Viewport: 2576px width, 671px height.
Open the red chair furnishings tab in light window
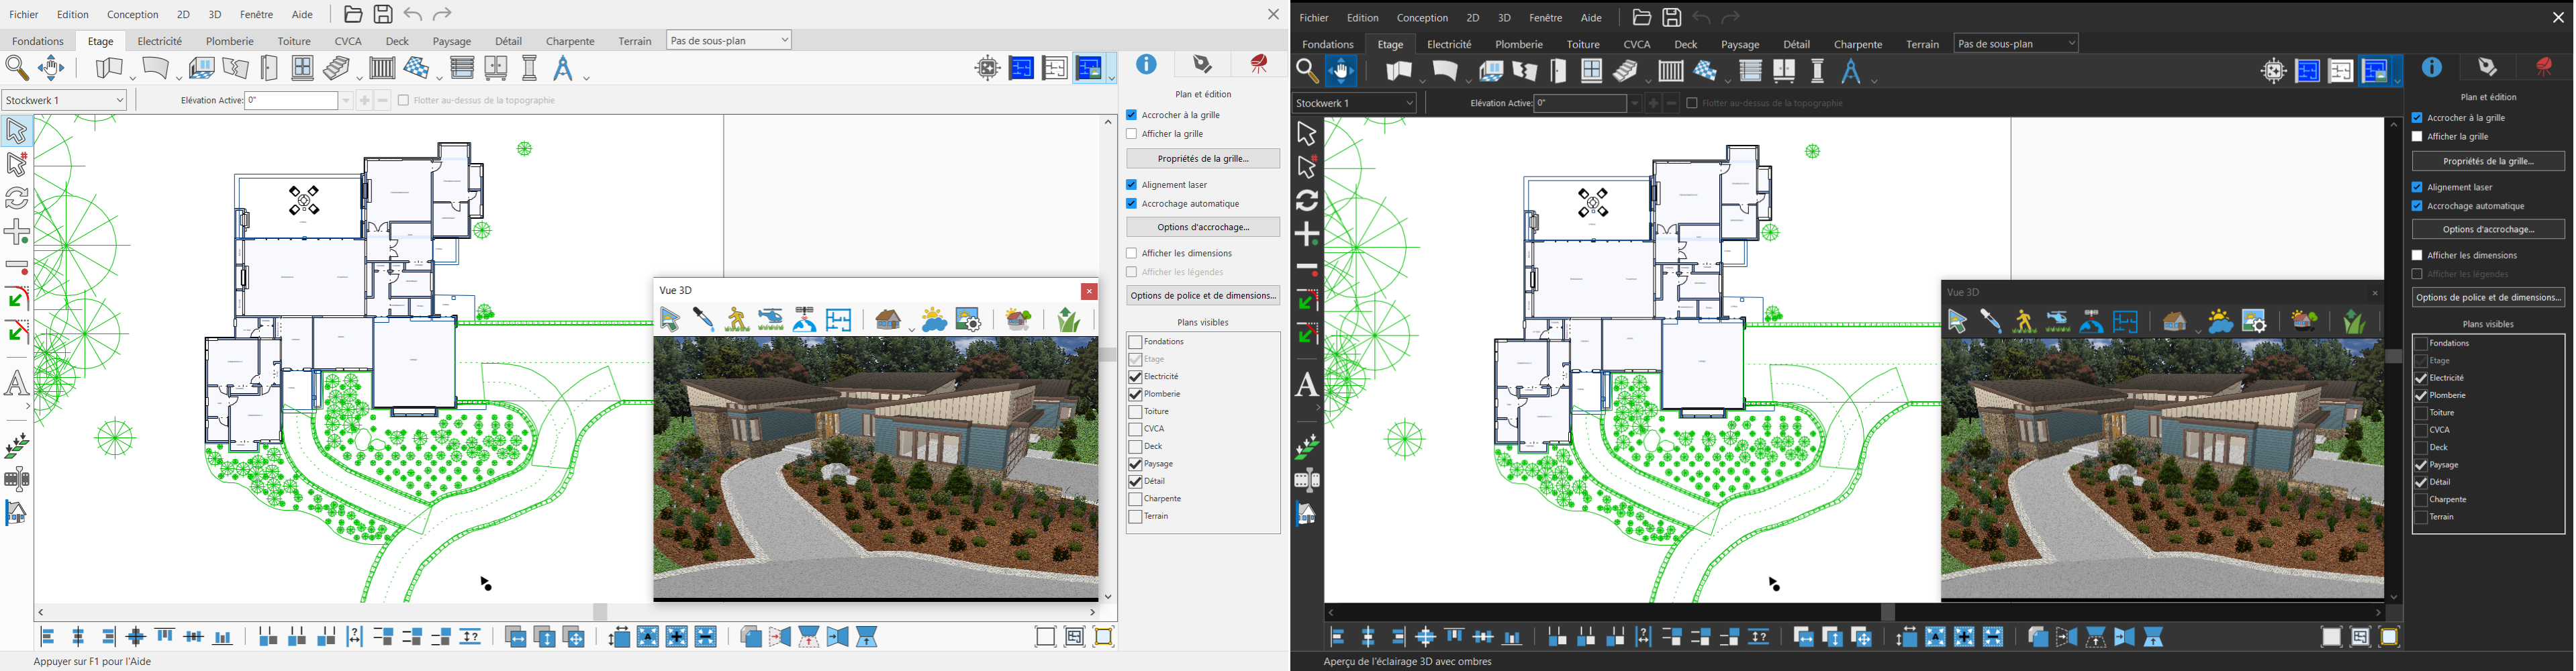coord(1259,65)
